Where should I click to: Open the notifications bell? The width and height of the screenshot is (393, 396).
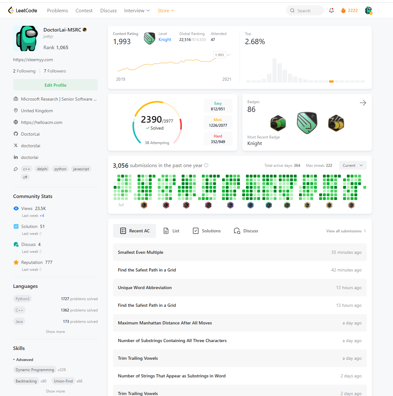[x=331, y=10]
